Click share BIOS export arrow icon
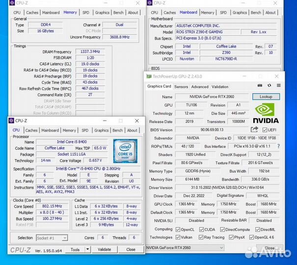This screenshot has height=265, width=297. 254,130
